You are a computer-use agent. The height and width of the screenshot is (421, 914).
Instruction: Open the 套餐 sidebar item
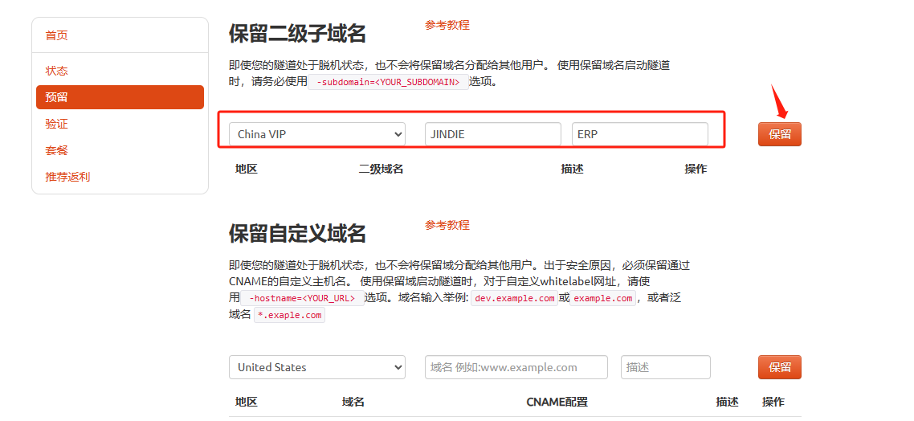[x=56, y=150]
